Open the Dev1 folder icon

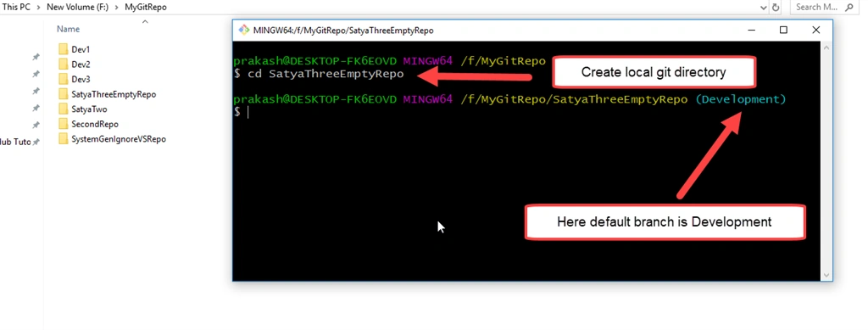click(63, 49)
